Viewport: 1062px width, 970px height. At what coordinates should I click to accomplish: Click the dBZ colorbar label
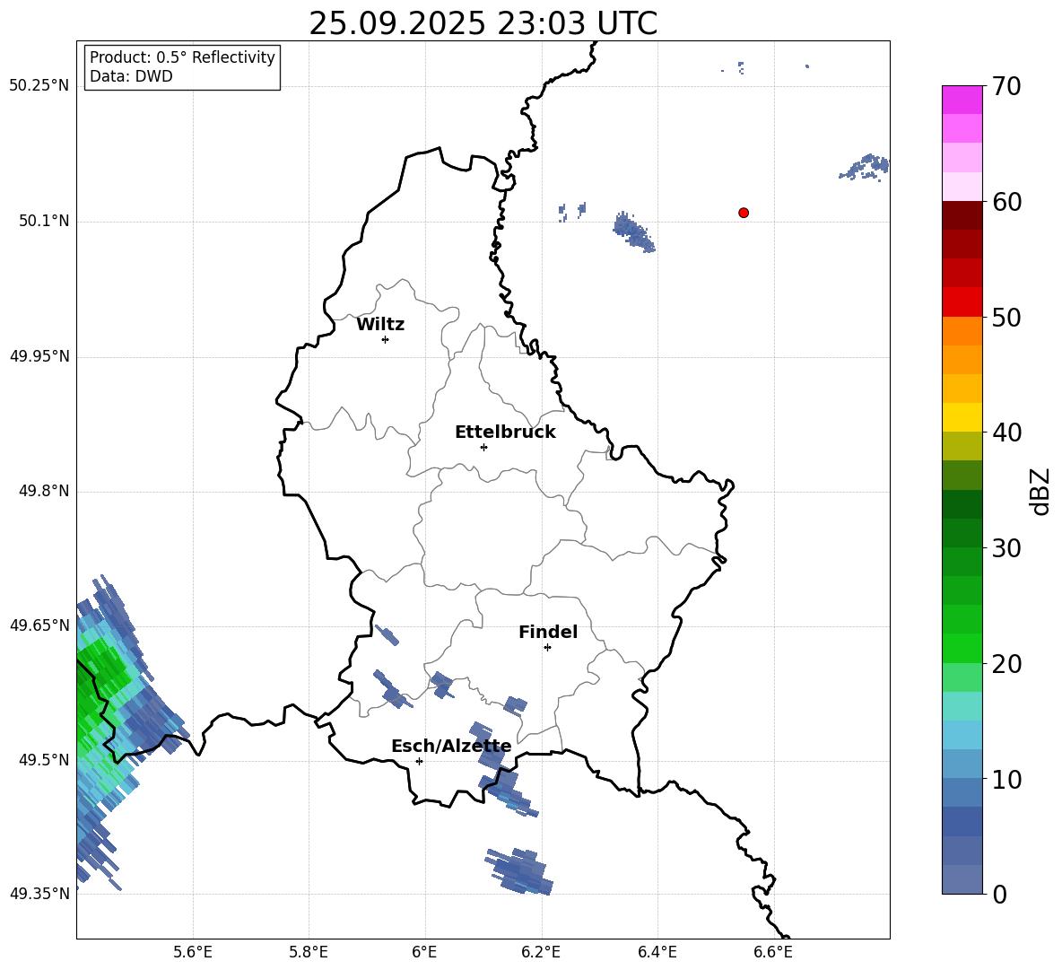coord(1040,491)
